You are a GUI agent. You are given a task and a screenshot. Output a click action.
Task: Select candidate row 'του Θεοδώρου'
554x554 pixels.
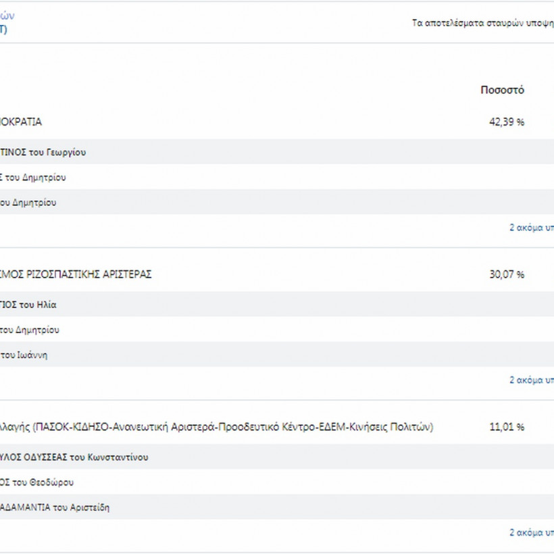tap(37, 482)
